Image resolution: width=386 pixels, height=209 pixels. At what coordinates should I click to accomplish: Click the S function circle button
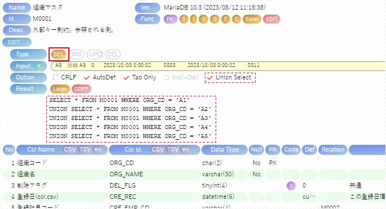[x=183, y=19]
